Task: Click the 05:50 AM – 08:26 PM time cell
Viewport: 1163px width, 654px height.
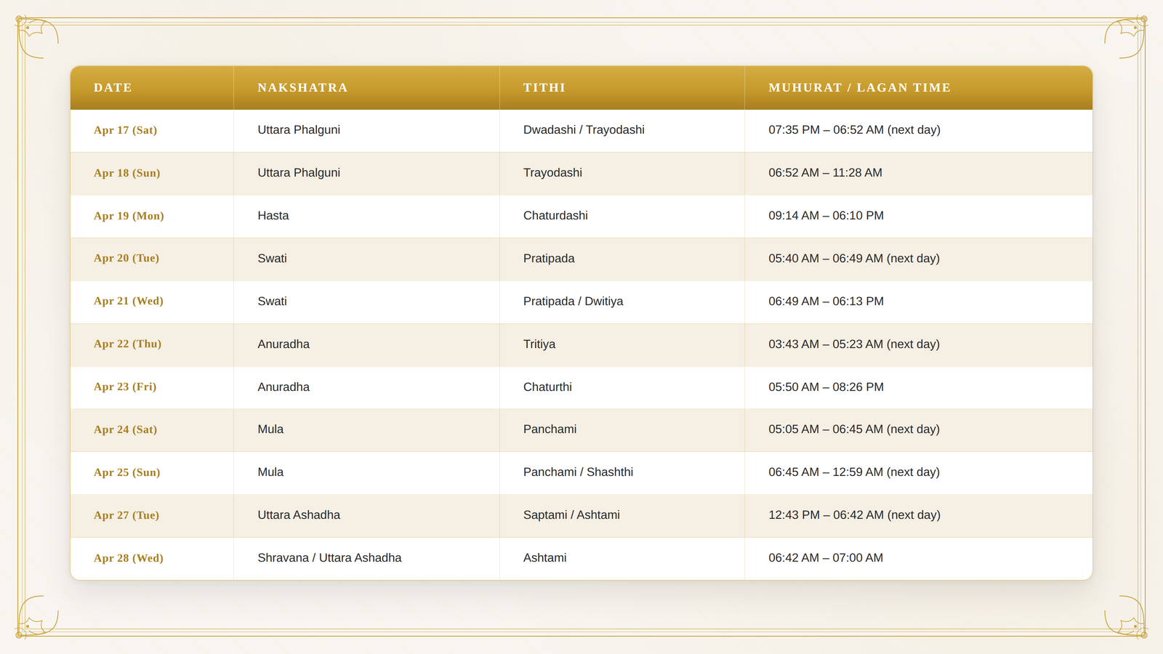Action: point(919,387)
